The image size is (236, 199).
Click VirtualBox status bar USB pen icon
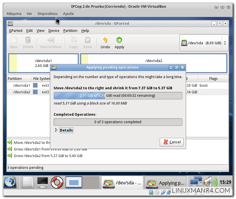[163, 192]
